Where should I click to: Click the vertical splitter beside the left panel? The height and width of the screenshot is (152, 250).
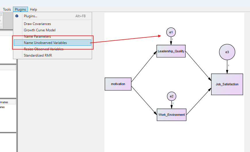[x=17, y=86]
